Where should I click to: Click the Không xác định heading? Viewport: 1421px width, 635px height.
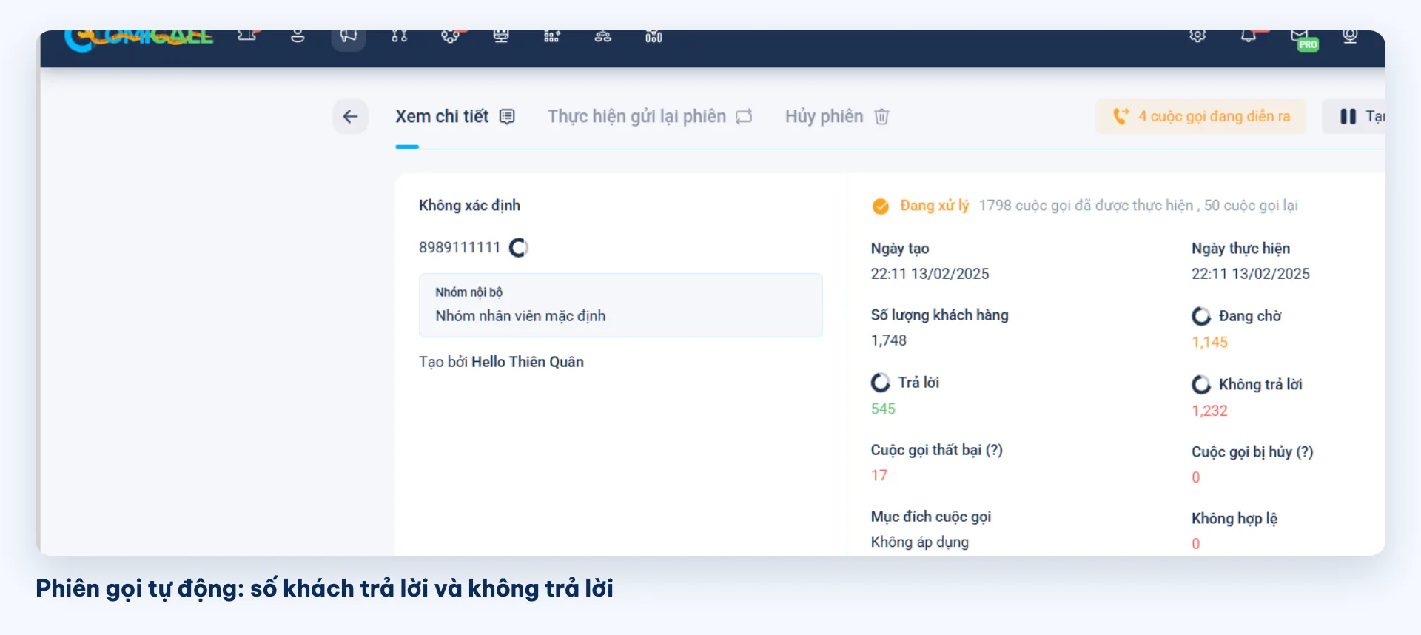(469, 205)
